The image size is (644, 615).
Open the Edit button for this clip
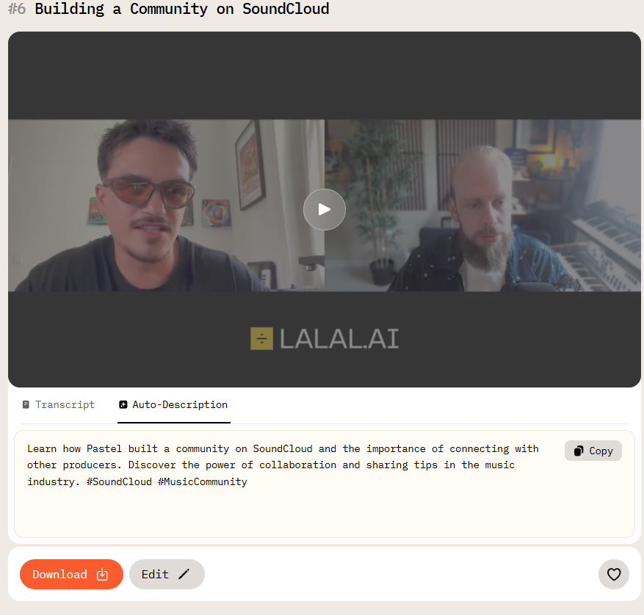pyautogui.click(x=167, y=574)
